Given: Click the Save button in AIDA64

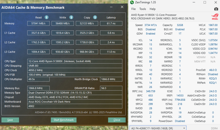Looking at the screenshot, I should coord(10,120).
